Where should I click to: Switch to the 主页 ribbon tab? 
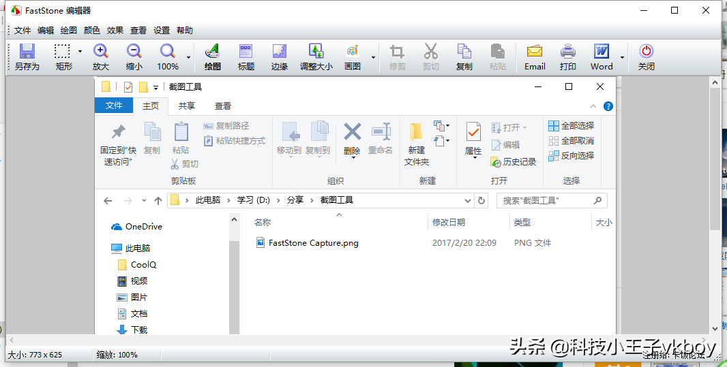click(150, 106)
